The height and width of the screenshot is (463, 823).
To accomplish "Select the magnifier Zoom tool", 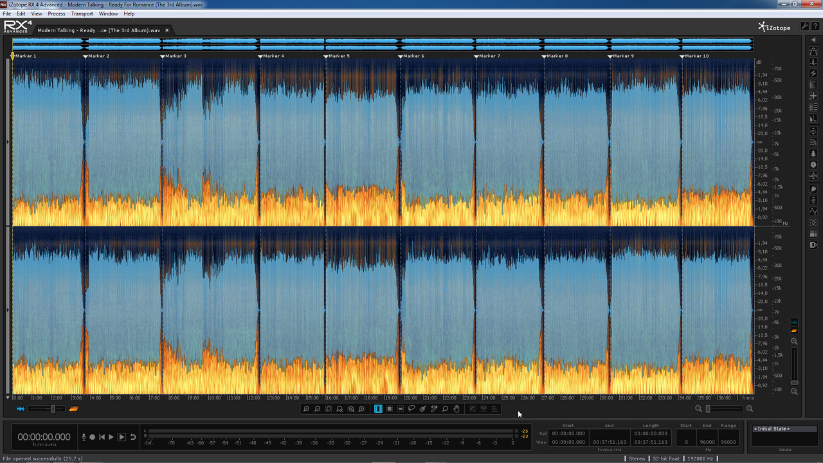I will tap(445, 409).
